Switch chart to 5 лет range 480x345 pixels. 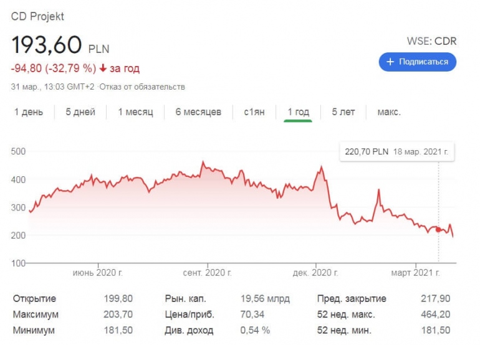(343, 112)
